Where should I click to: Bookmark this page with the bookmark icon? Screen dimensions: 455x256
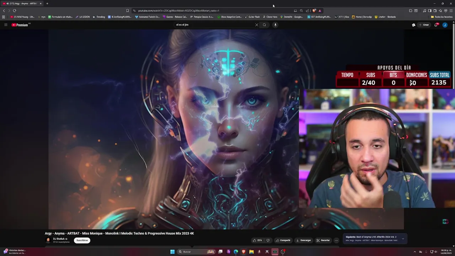[127, 11]
